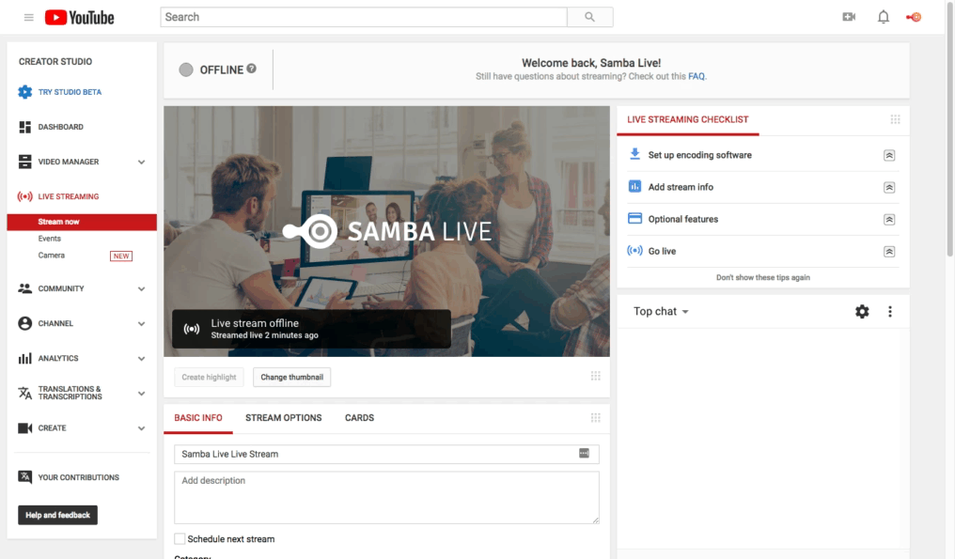
Task: Click the Create highlight button
Action: pyautogui.click(x=209, y=377)
